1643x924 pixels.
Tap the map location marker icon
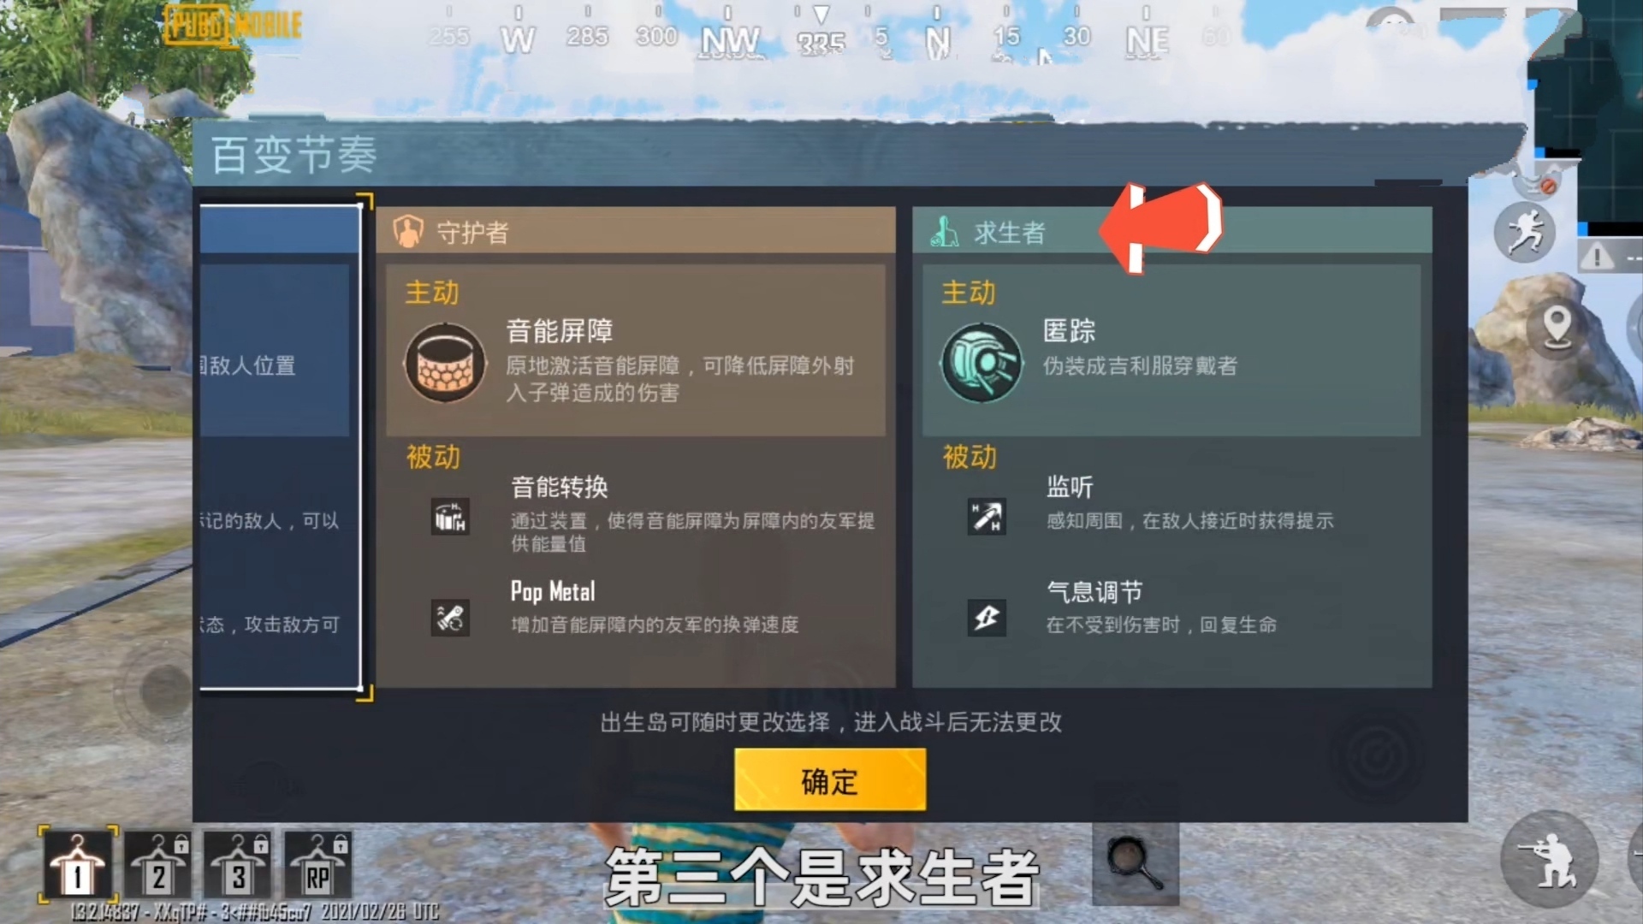[1557, 327]
